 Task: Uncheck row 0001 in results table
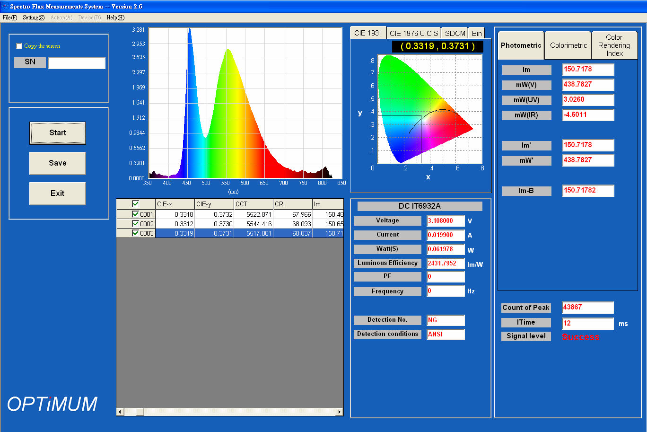(x=136, y=214)
